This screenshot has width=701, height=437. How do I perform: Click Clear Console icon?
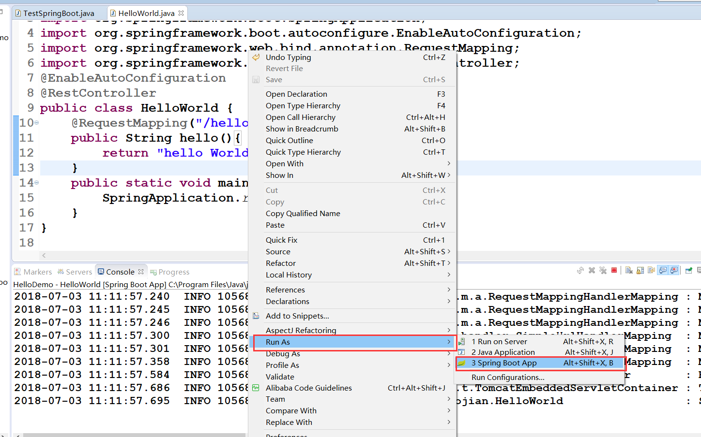pos(629,270)
